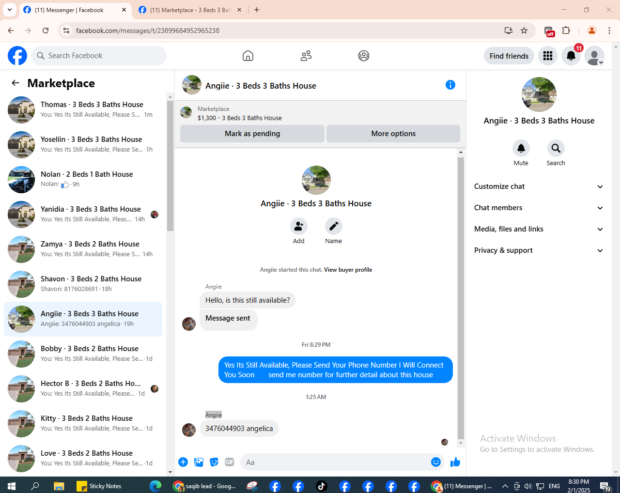Expand the Customize chat section
The width and height of the screenshot is (620, 493).
point(539,186)
